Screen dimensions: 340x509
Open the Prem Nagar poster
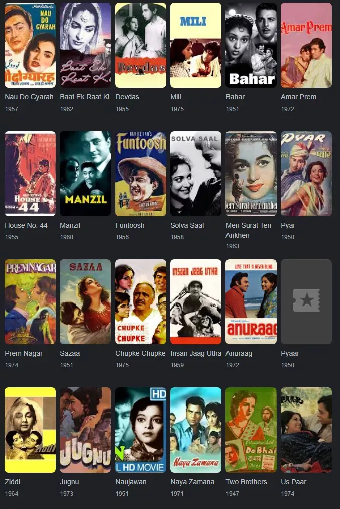[x=30, y=301]
